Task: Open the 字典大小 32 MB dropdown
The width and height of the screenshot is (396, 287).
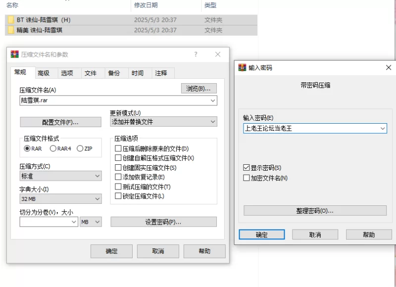Action: (60, 198)
